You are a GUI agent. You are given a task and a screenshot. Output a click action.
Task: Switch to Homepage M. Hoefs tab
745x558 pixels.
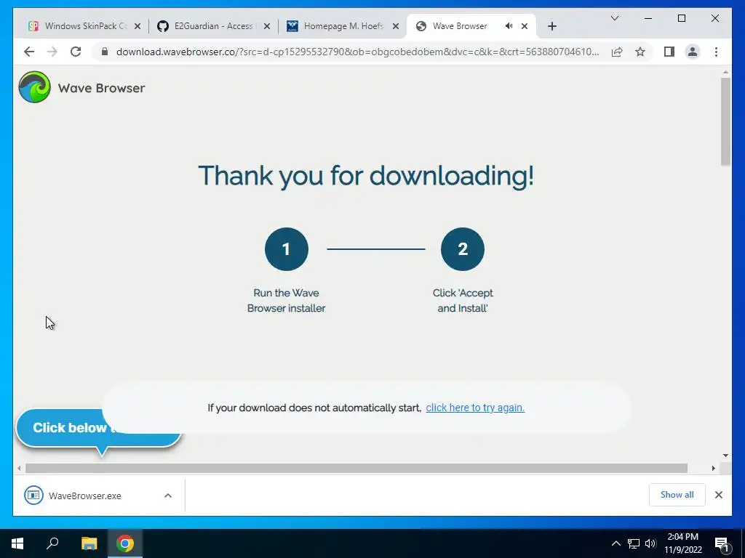pos(343,26)
